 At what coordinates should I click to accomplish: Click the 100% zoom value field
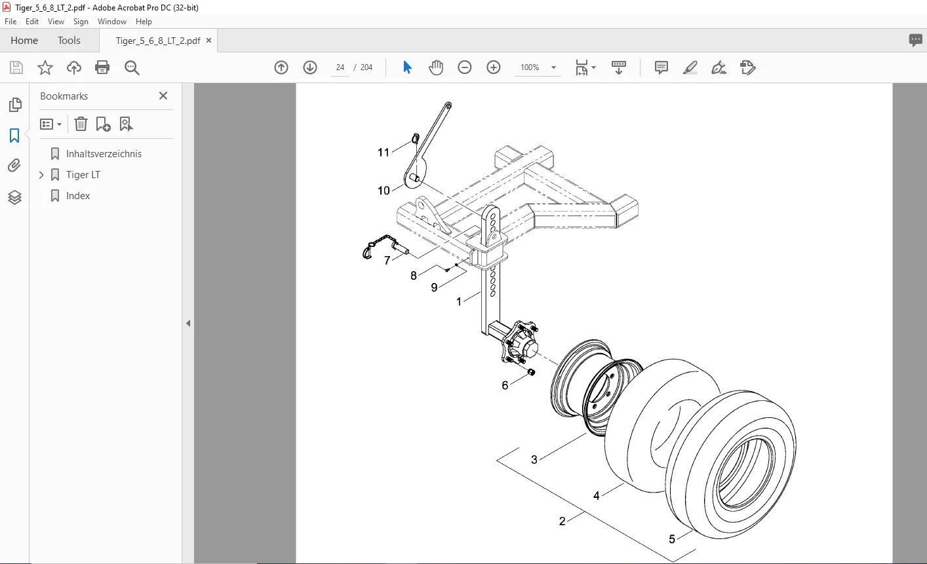pyautogui.click(x=530, y=67)
